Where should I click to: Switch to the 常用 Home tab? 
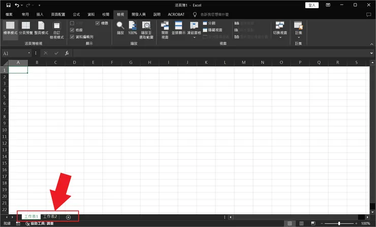point(25,15)
